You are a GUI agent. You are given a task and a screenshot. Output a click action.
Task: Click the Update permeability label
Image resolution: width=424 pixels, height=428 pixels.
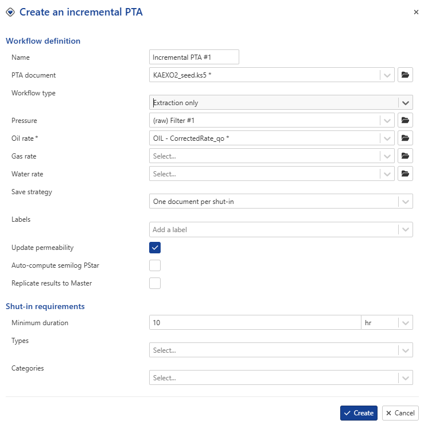coord(42,248)
